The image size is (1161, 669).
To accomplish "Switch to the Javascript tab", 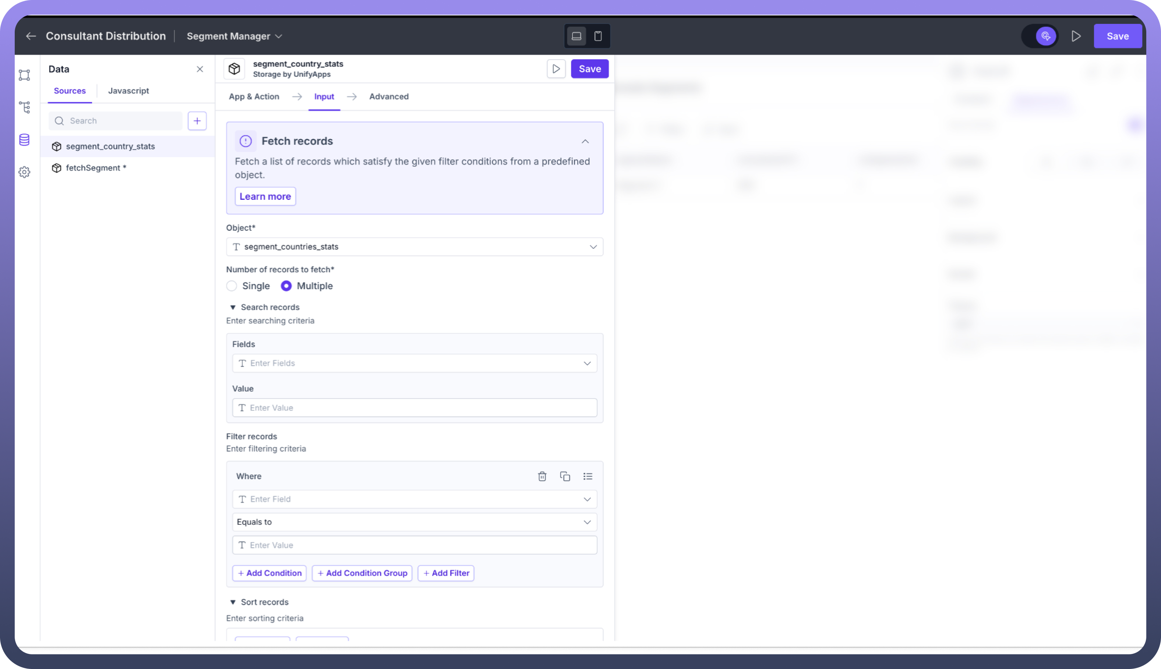I will [128, 91].
